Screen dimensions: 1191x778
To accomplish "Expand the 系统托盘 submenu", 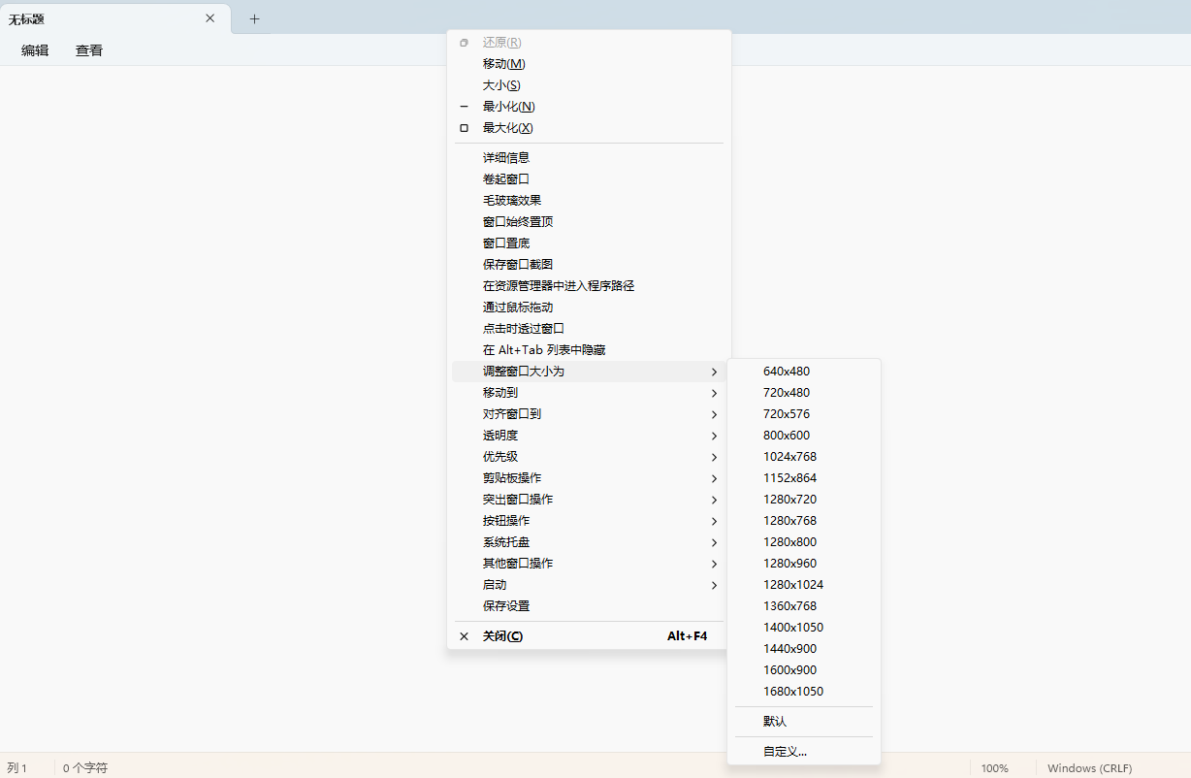I will (589, 541).
